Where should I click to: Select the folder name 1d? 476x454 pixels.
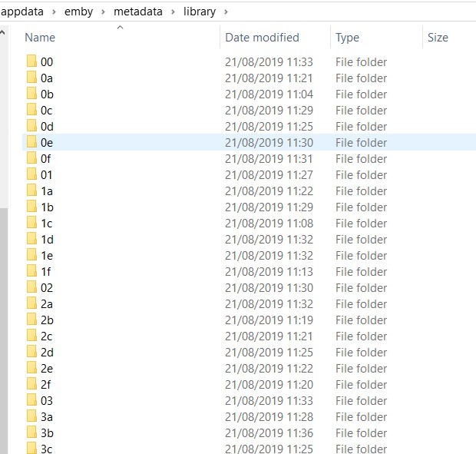click(x=48, y=240)
